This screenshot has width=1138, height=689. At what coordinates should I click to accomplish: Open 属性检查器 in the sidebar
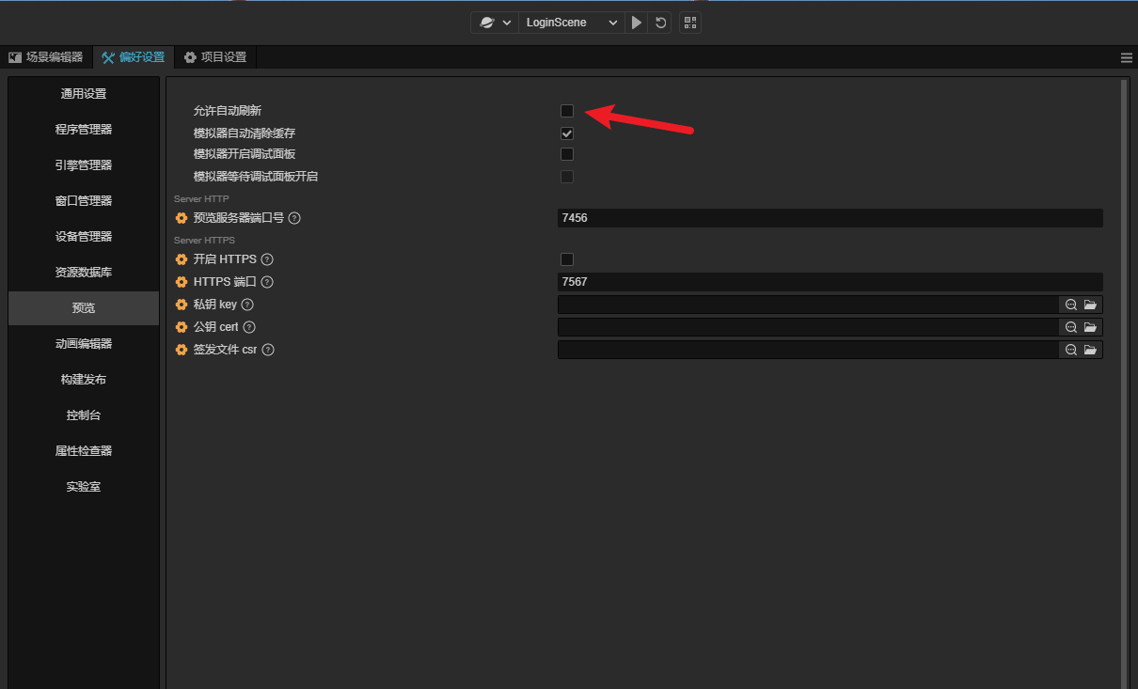click(84, 451)
